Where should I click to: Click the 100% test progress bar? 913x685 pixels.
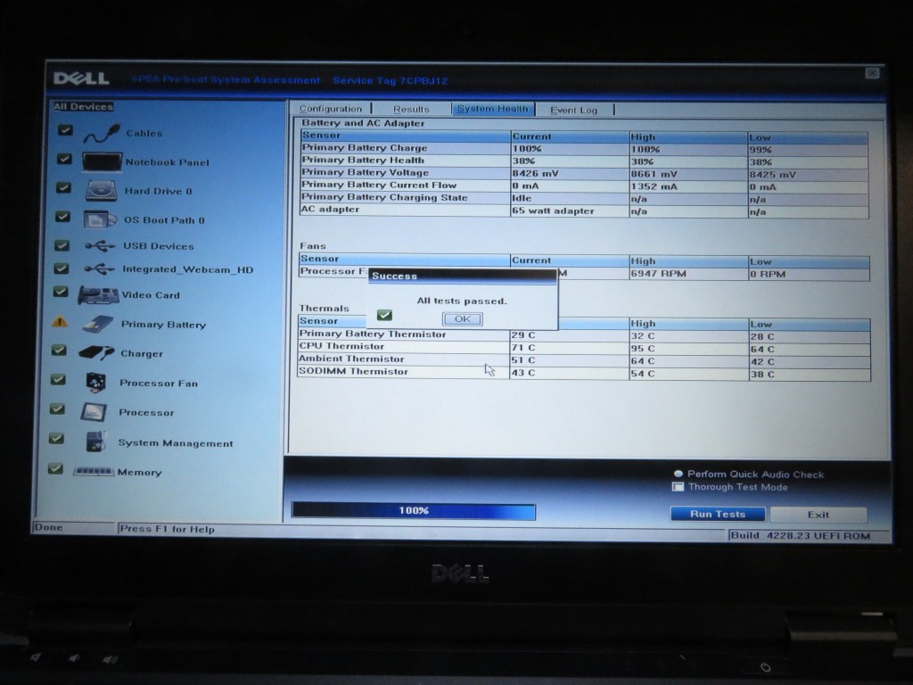pyautogui.click(x=414, y=511)
